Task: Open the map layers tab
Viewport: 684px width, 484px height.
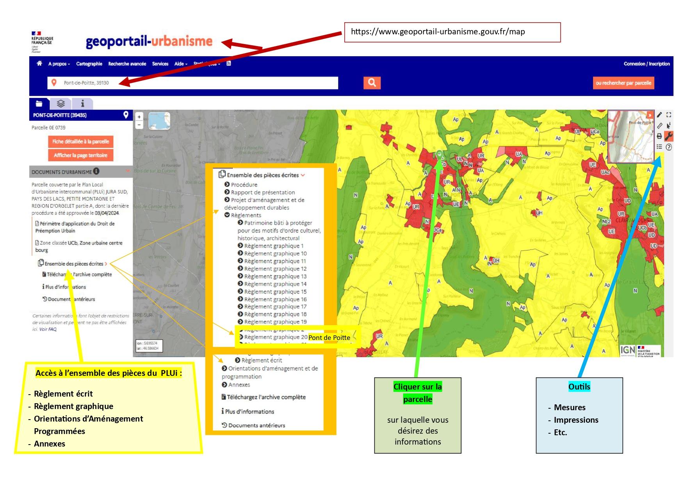Action: coord(61,103)
